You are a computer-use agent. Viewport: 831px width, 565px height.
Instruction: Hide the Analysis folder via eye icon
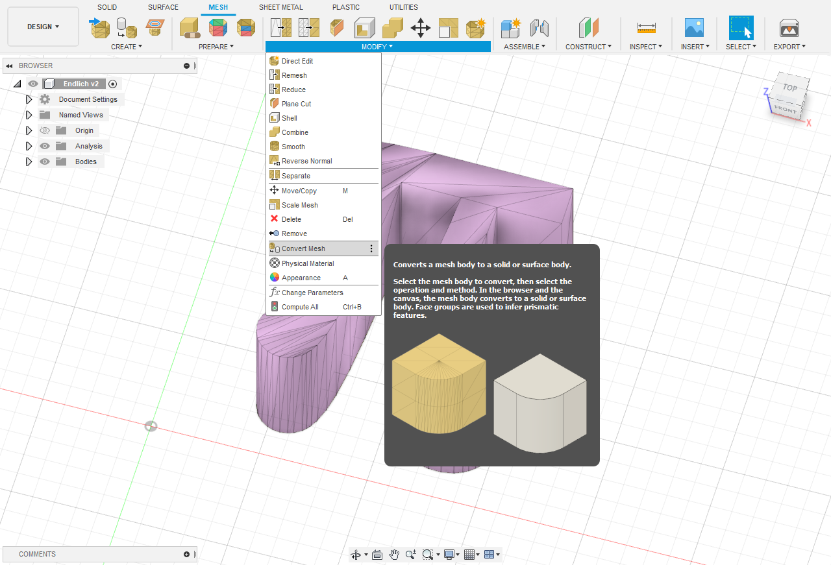(x=45, y=146)
